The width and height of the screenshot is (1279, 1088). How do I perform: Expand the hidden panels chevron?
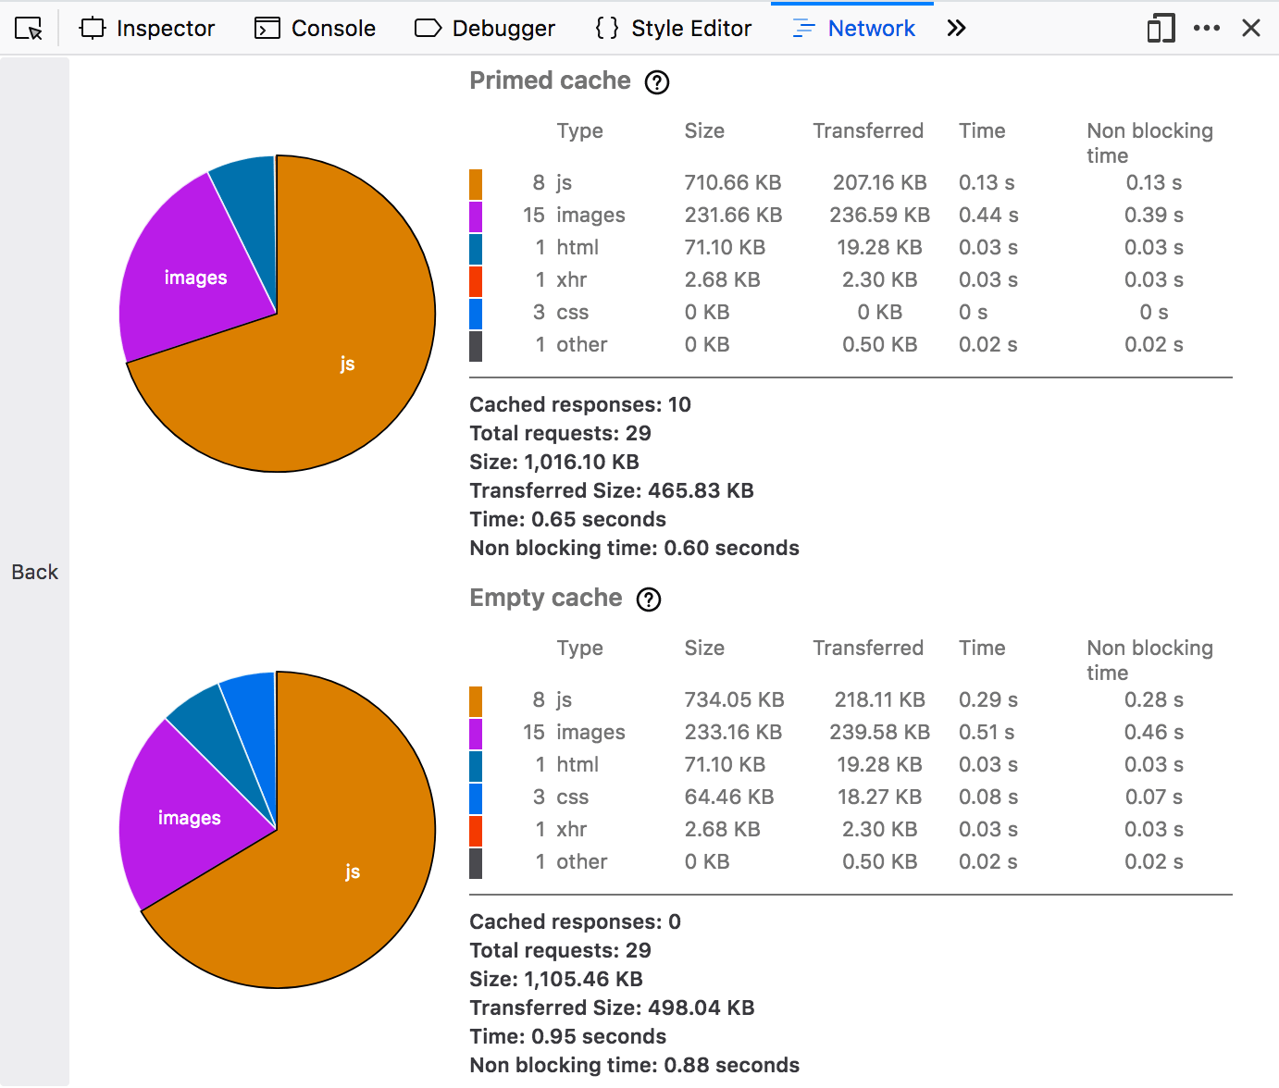[956, 28]
